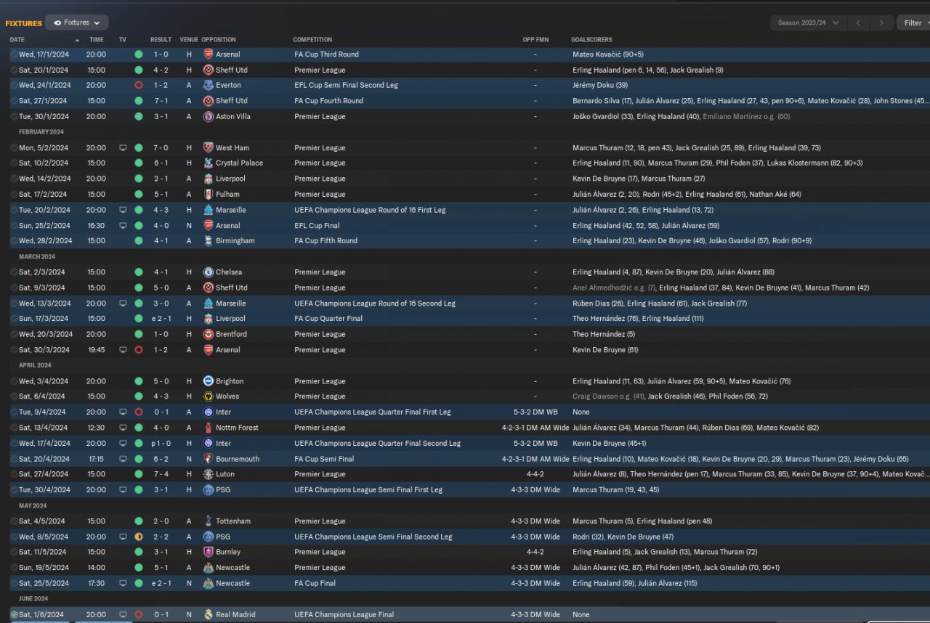
Task: Click the Arsenal badge in the 17/1/2024 row
Action: tap(209, 54)
